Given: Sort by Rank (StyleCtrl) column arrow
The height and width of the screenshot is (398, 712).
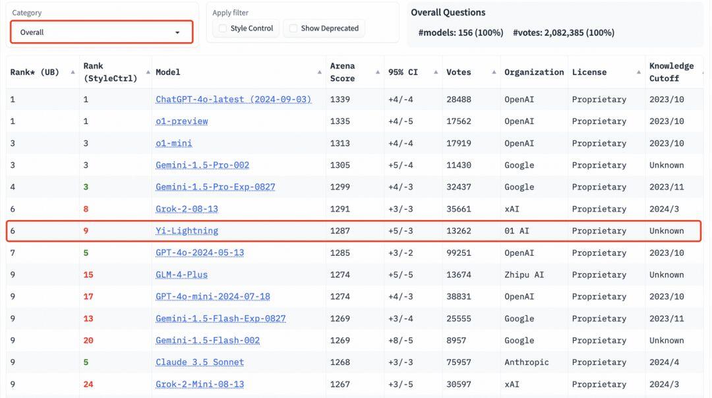Looking at the screenshot, I should click(148, 72).
